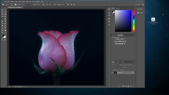Select the Path Selection tool

point(5,28)
